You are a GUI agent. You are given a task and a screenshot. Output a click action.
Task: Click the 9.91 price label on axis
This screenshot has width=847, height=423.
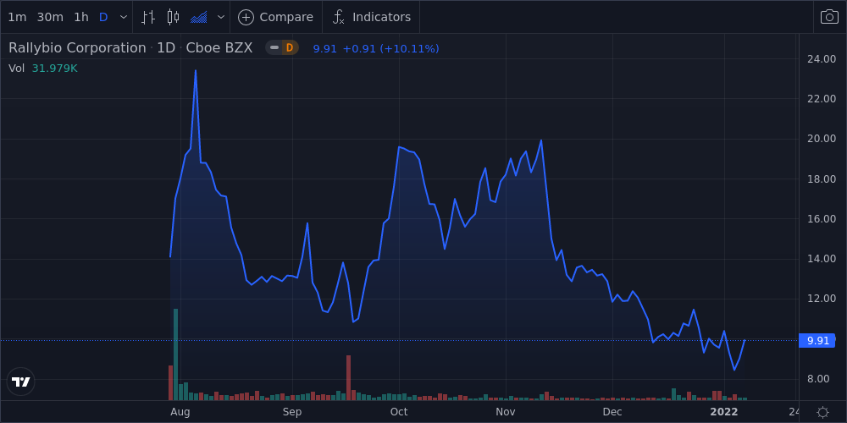pyautogui.click(x=817, y=340)
